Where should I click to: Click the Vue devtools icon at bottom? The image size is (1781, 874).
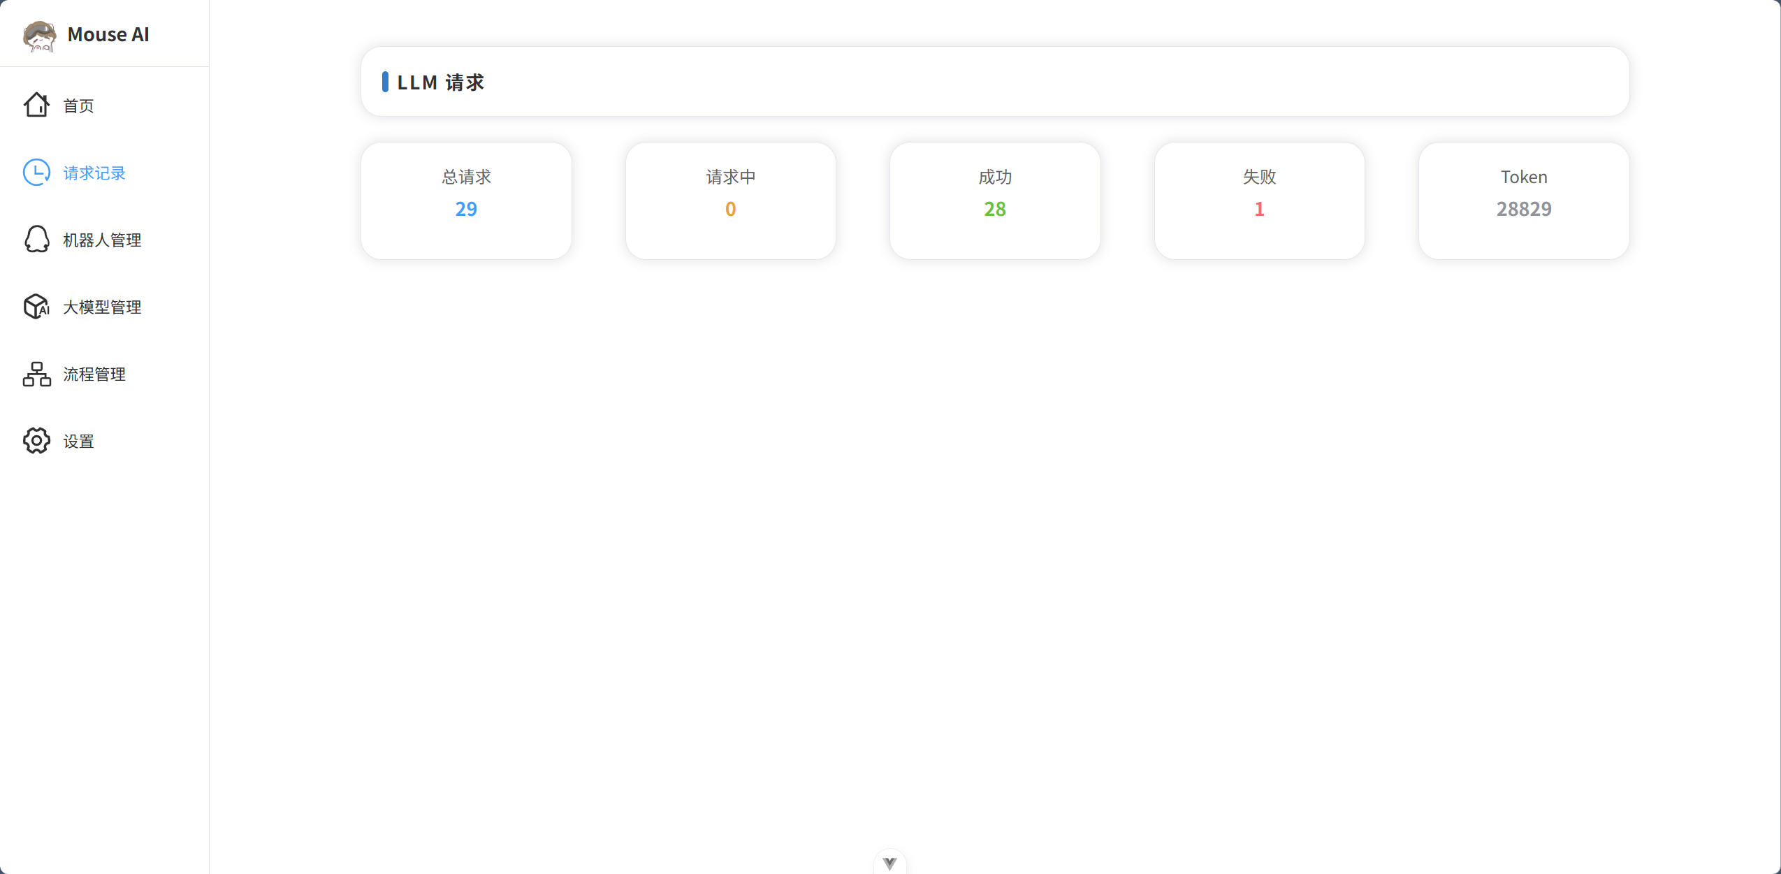[889, 864]
